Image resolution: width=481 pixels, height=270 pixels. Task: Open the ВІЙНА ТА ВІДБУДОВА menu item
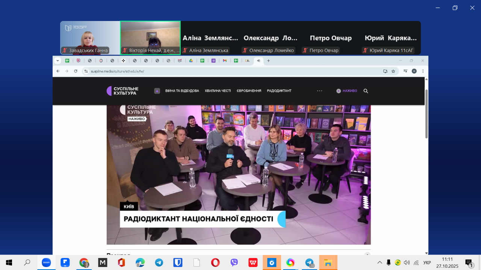pos(182,91)
